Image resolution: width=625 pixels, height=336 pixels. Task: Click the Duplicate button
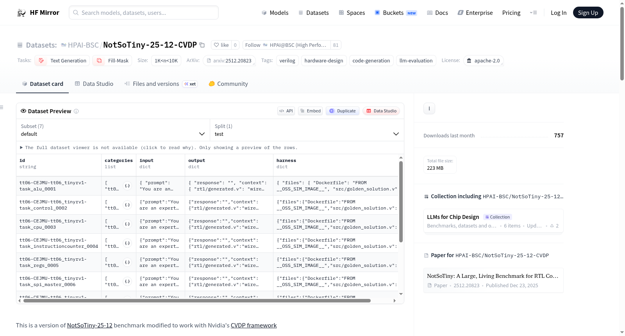tap(343, 111)
